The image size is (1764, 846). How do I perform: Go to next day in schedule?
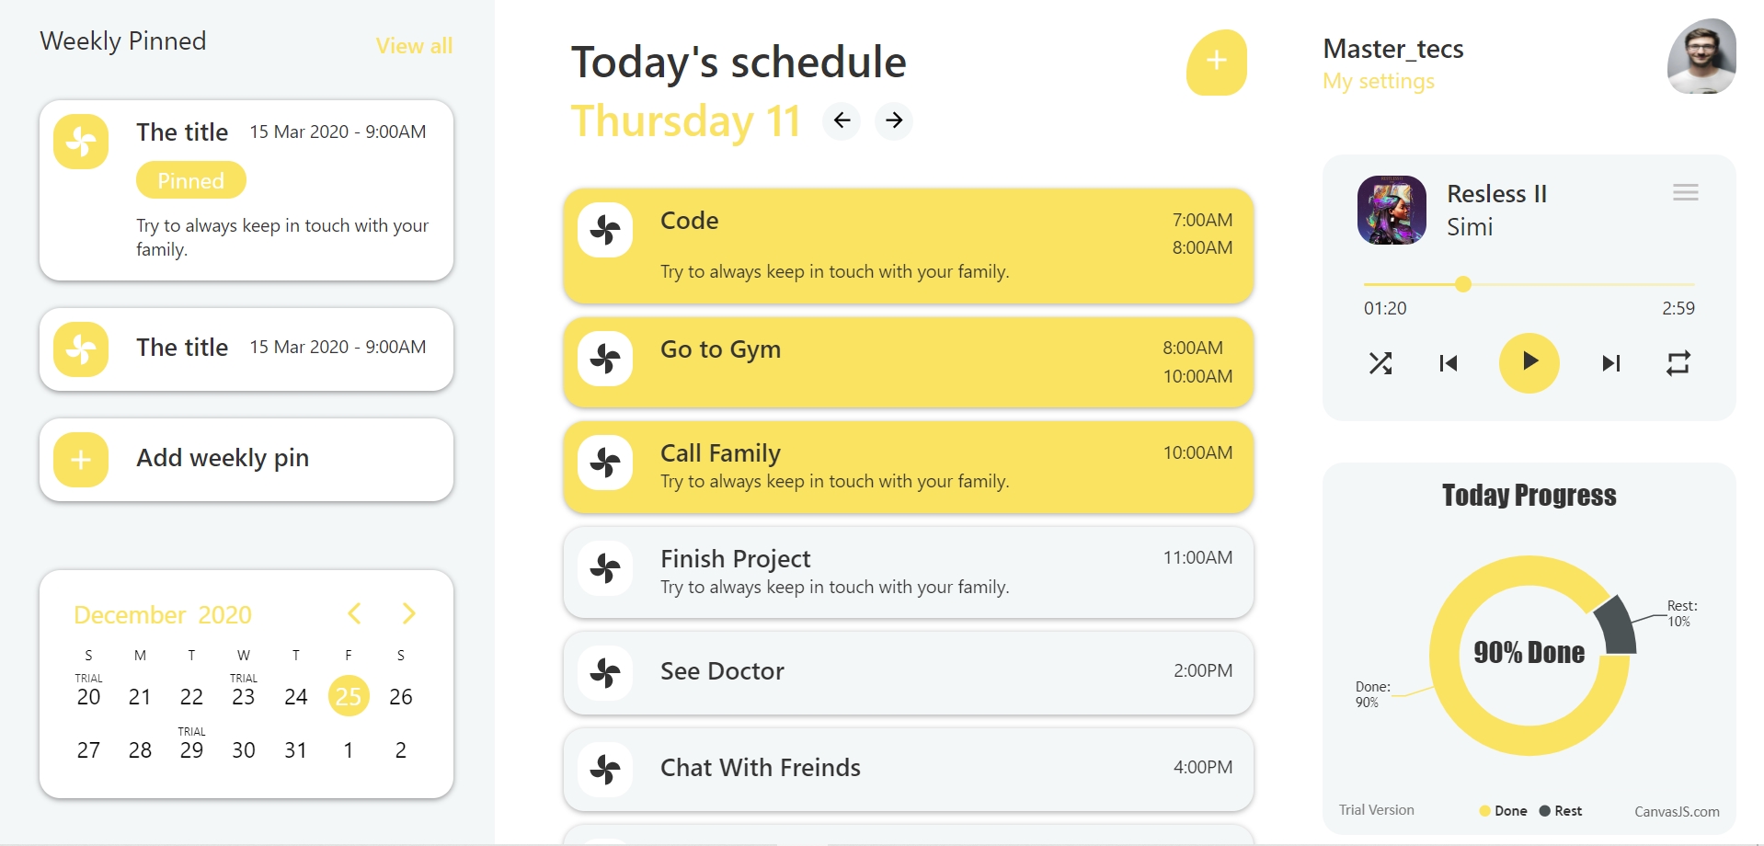point(893,120)
